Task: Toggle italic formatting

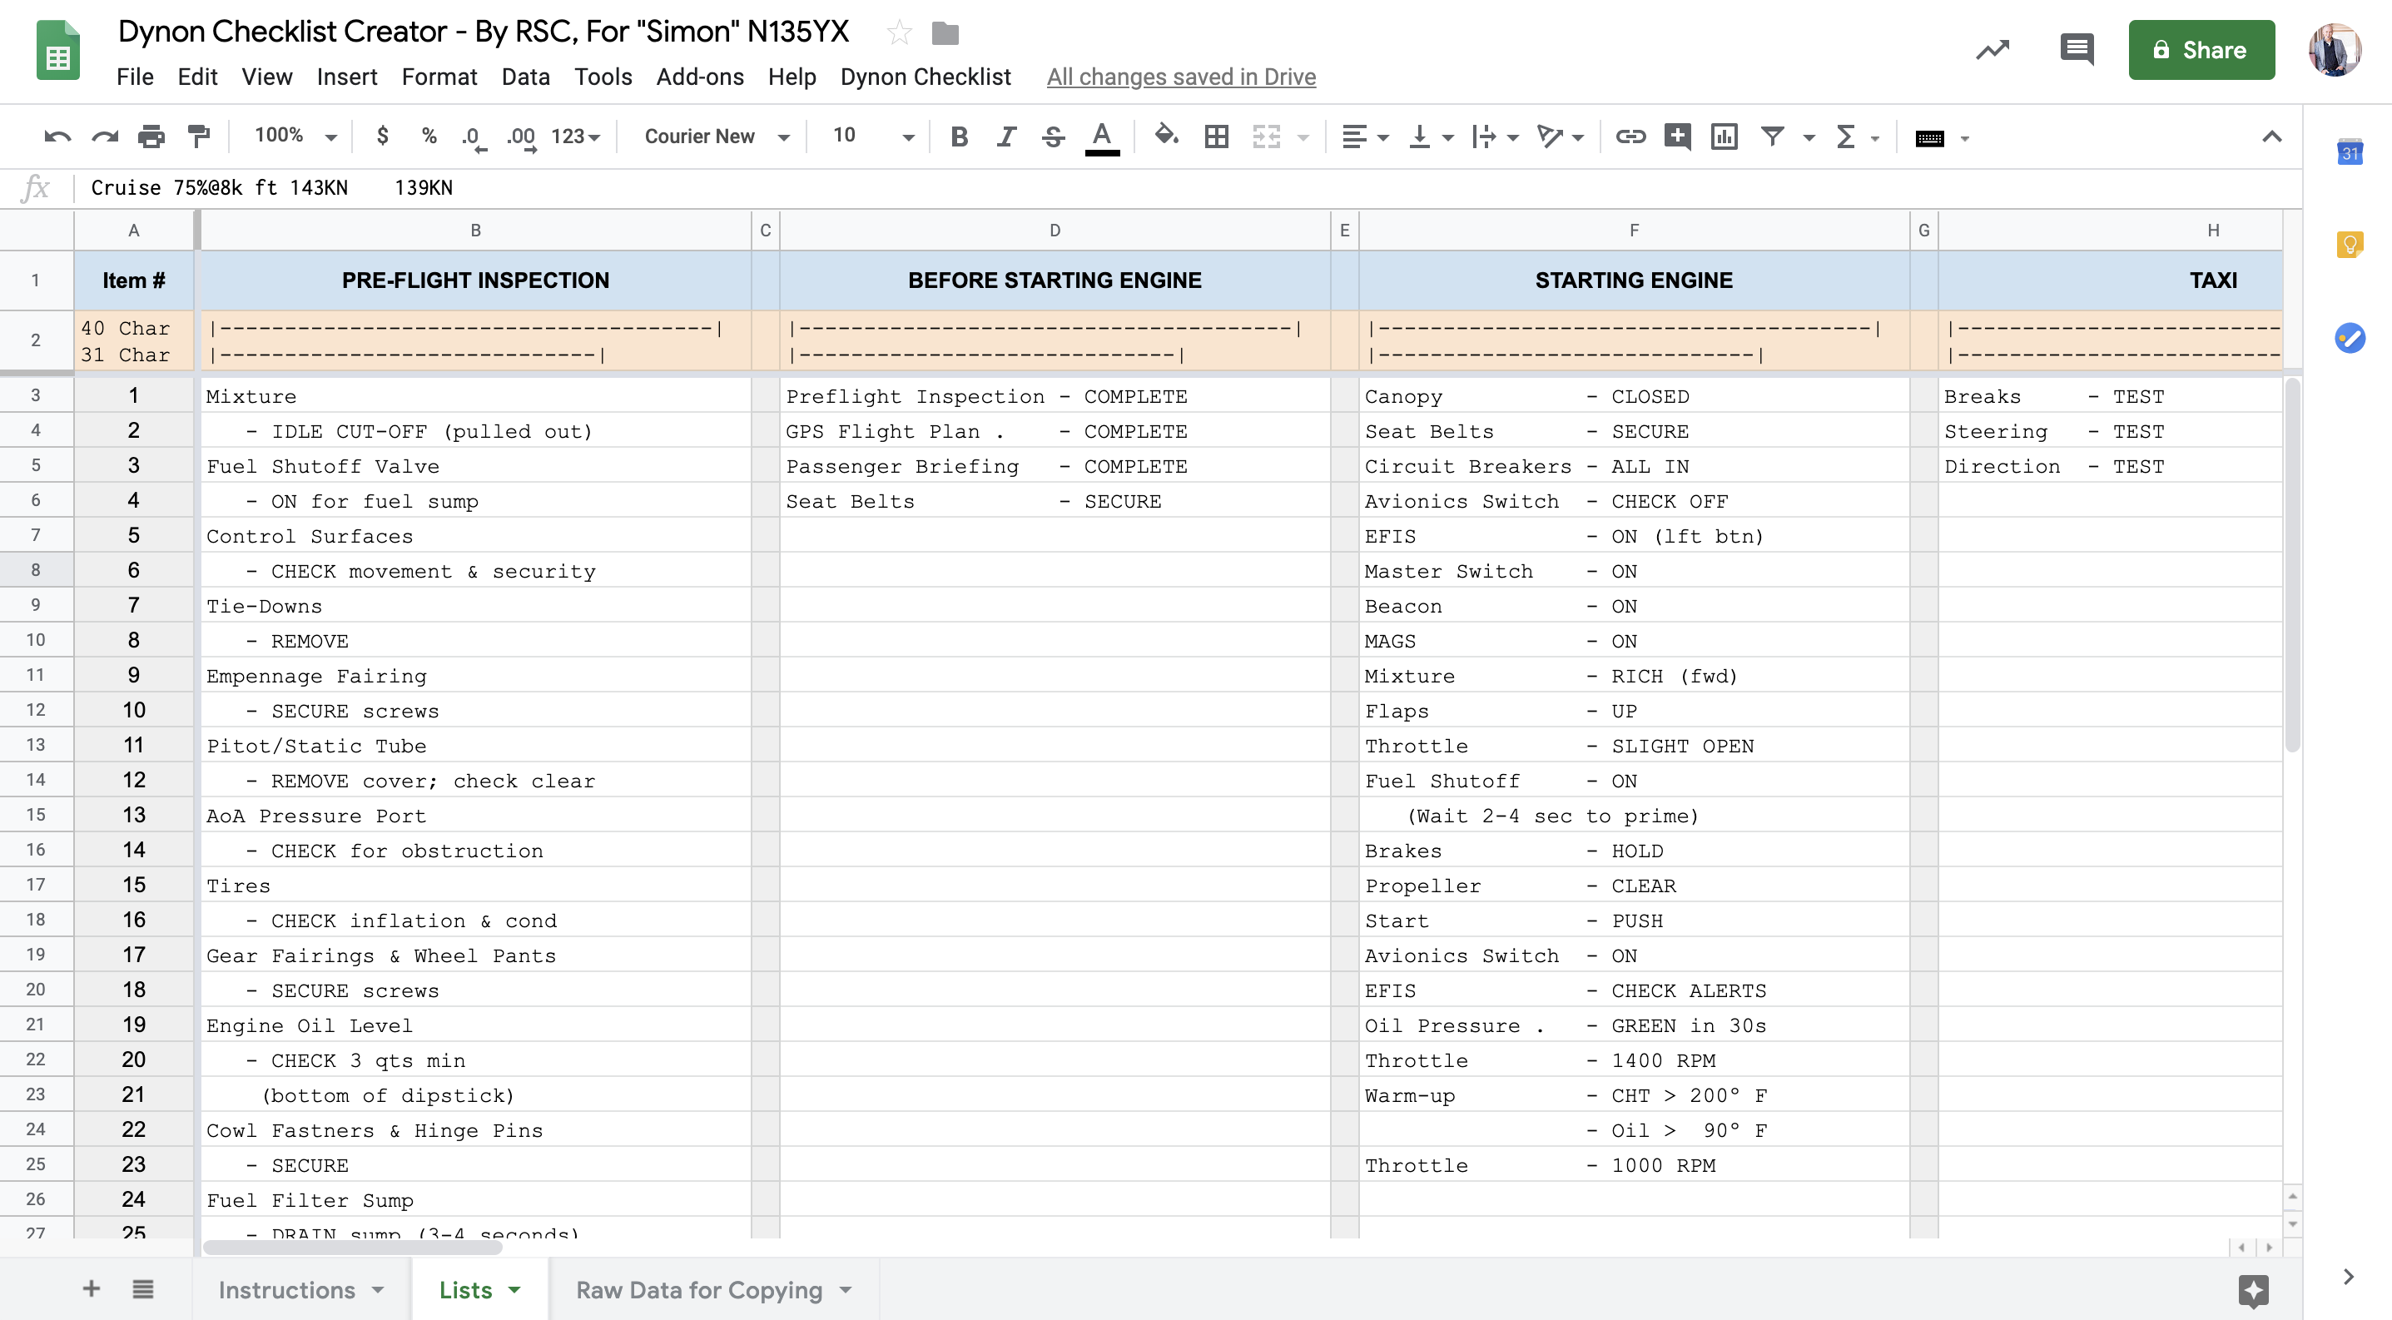Action: (1005, 136)
